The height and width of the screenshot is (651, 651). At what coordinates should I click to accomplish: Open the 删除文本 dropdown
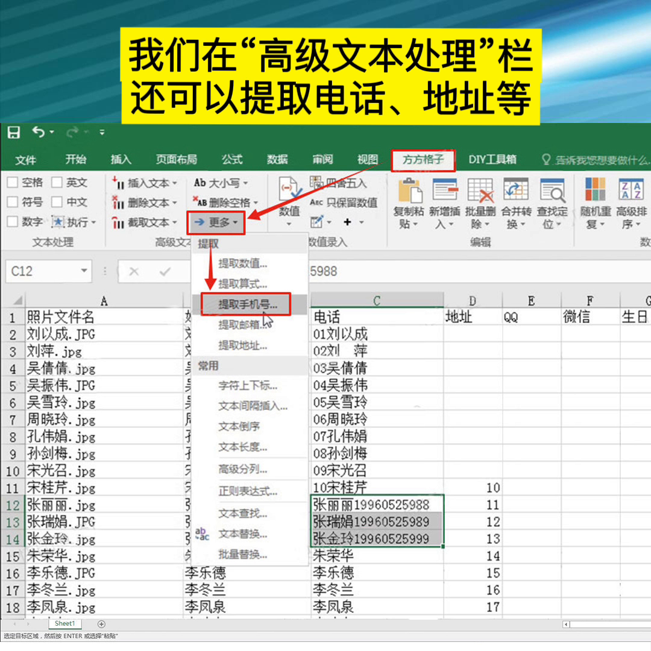tap(145, 203)
